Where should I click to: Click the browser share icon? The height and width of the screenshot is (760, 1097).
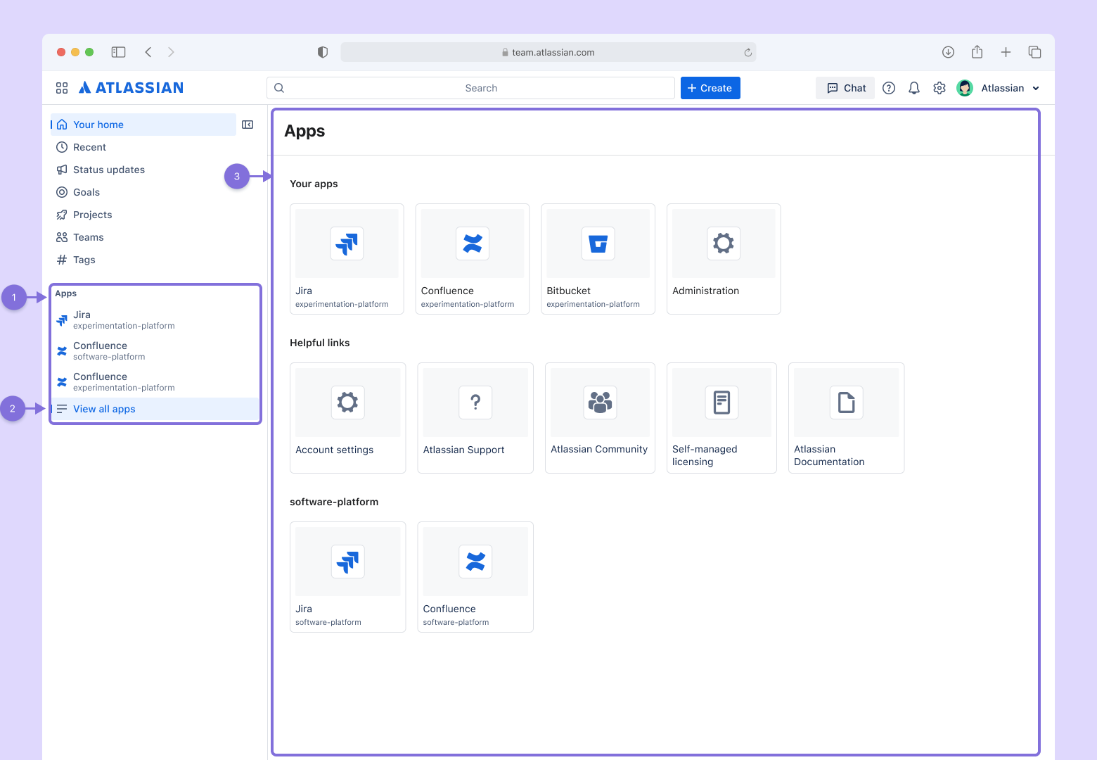pyautogui.click(x=977, y=52)
